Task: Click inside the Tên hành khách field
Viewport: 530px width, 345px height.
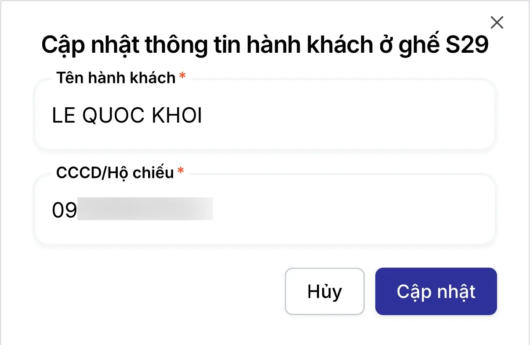Action: coord(264,115)
